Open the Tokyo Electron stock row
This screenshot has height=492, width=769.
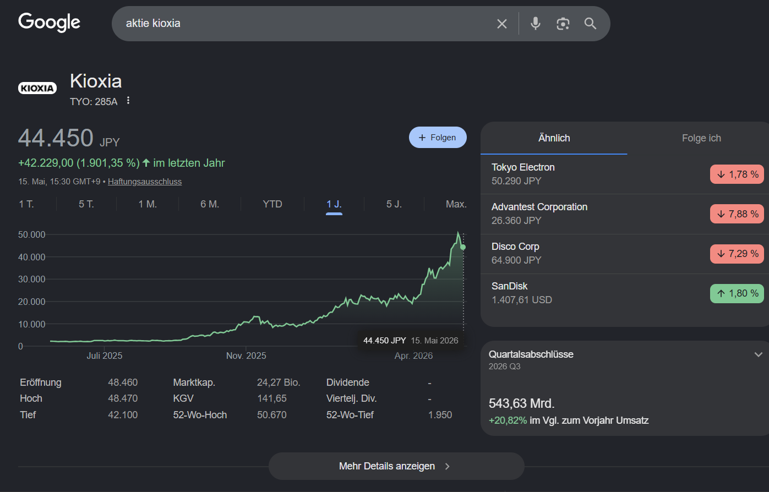625,174
